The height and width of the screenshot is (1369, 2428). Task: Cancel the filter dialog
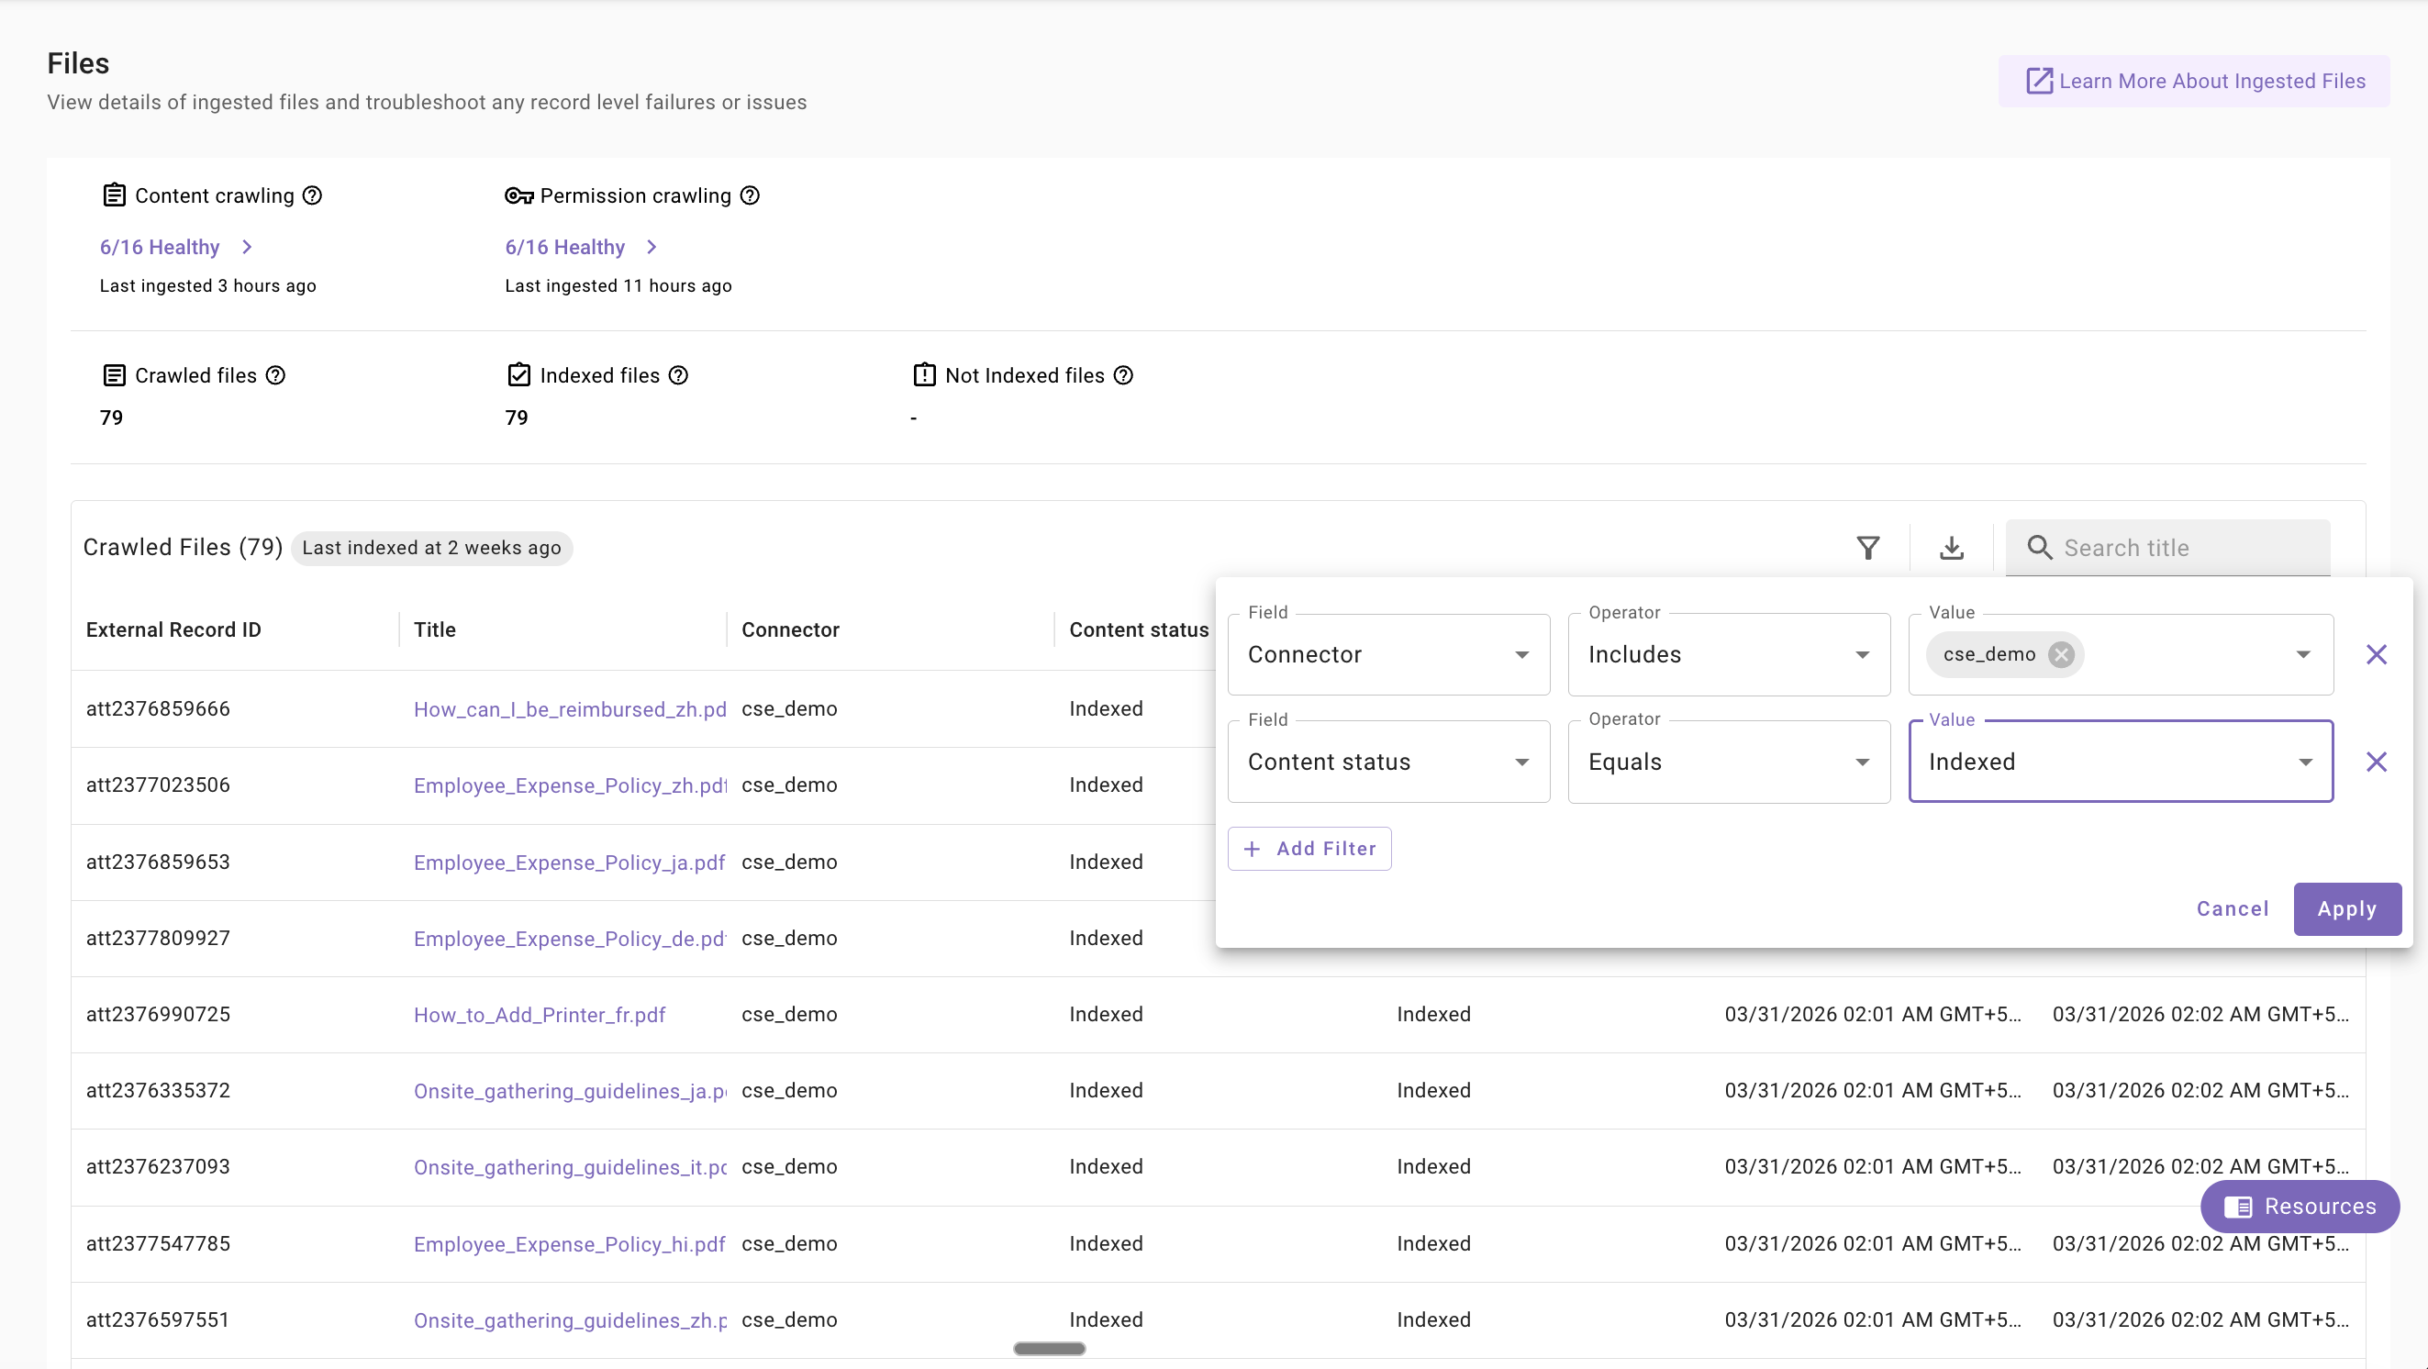pos(2232,908)
